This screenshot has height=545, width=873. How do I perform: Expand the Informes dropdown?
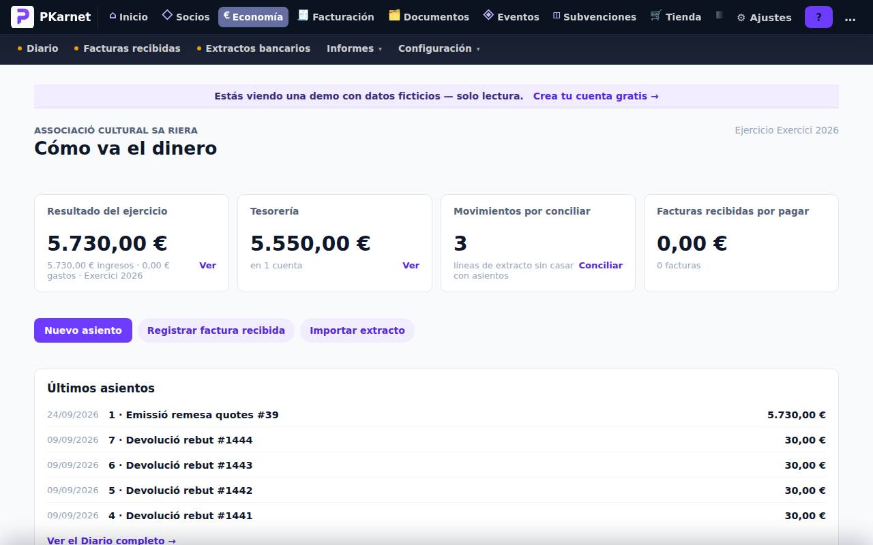[354, 48]
